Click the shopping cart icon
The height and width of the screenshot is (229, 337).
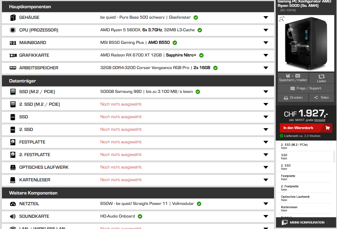(x=327, y=128)
